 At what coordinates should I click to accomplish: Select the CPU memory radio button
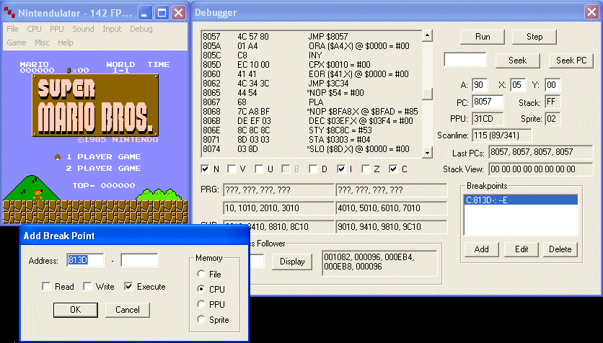201,289
